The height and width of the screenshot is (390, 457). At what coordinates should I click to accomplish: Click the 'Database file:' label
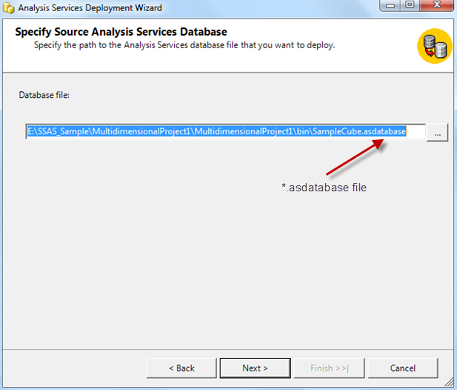(44, 95)
